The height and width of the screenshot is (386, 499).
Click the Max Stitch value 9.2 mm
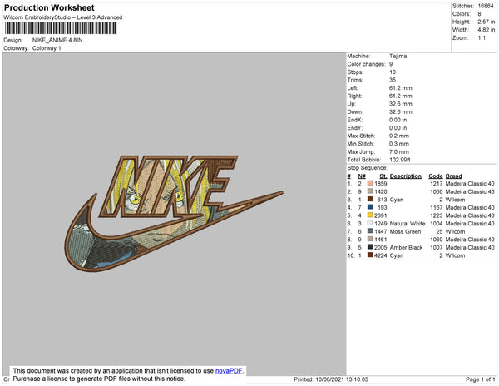[399, 136]
